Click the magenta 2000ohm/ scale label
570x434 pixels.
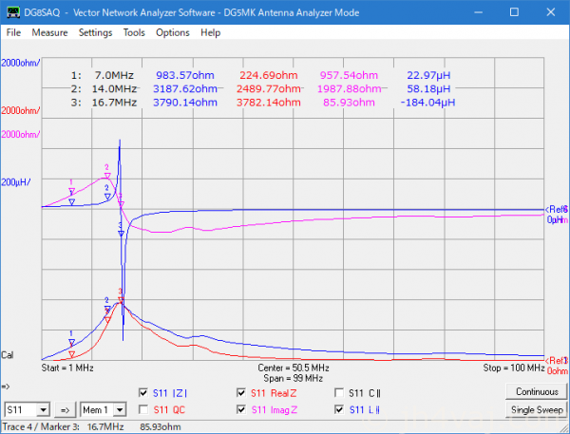20,135
